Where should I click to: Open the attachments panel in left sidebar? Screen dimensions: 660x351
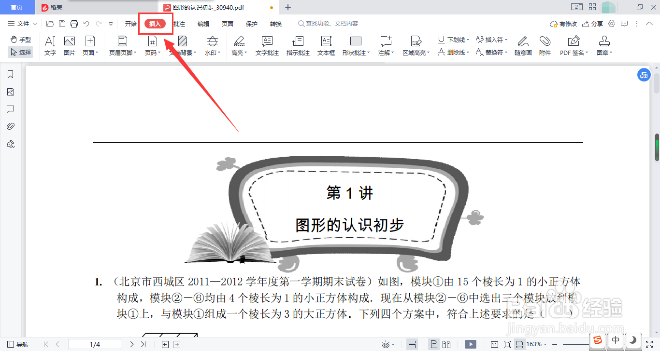tap(10, 126)
